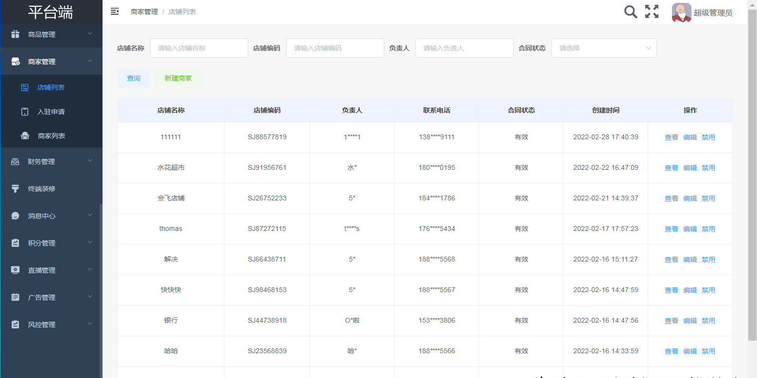Expand the 广告管理 menu chevron
Screen dimensions: 757x378
click(x=90, y=297)
